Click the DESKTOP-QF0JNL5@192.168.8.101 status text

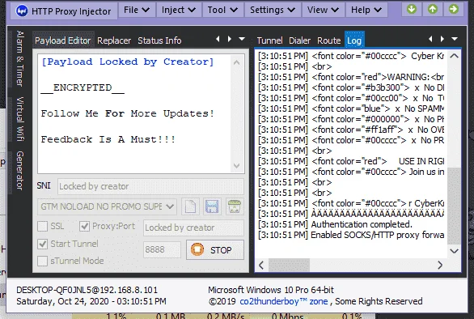pos(87,290)
